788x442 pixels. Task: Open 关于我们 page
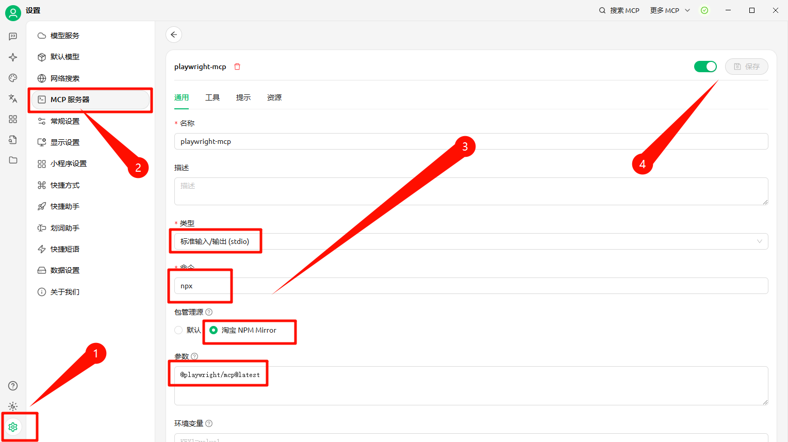point(91,292)
